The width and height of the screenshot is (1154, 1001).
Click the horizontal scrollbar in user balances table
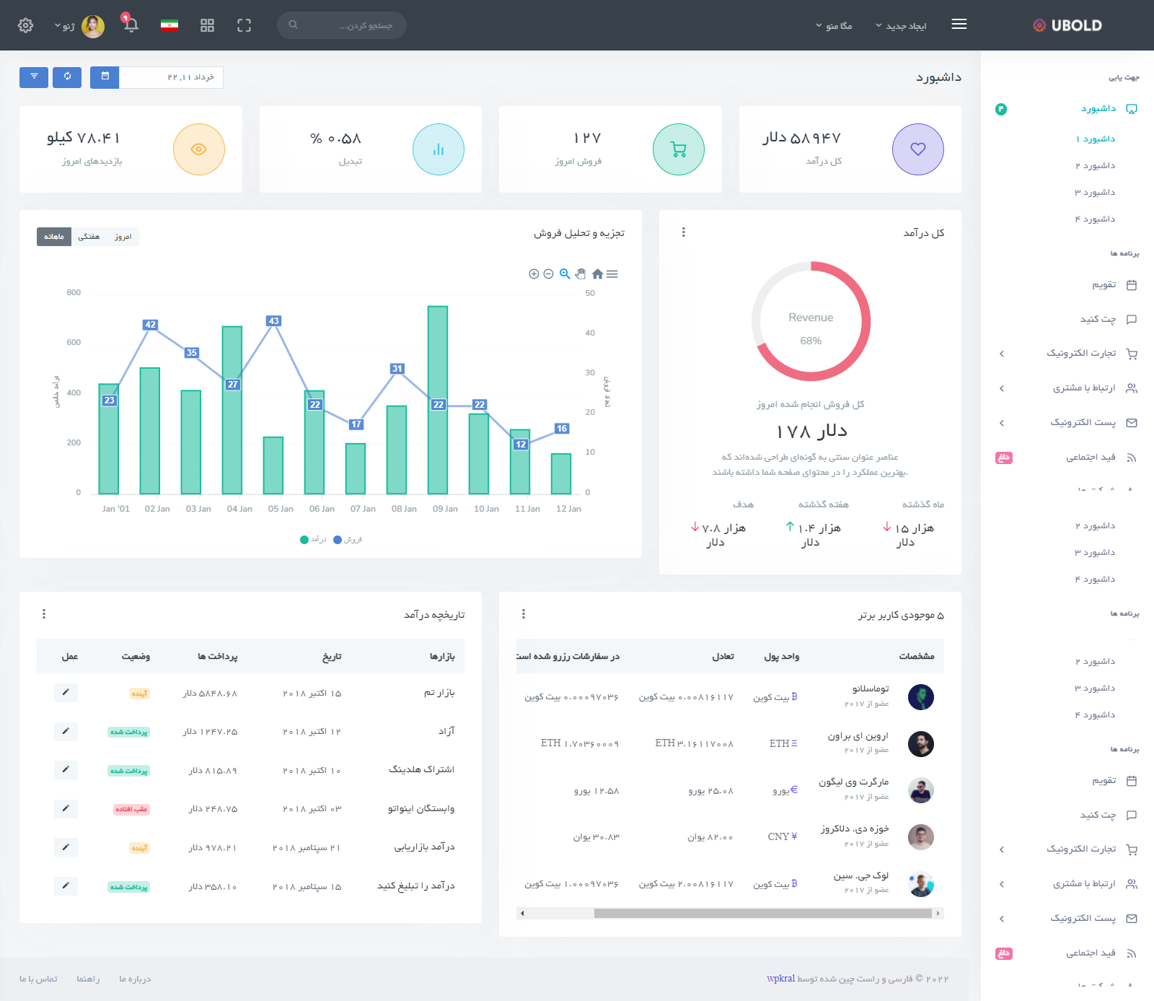[x=762, y=914]
